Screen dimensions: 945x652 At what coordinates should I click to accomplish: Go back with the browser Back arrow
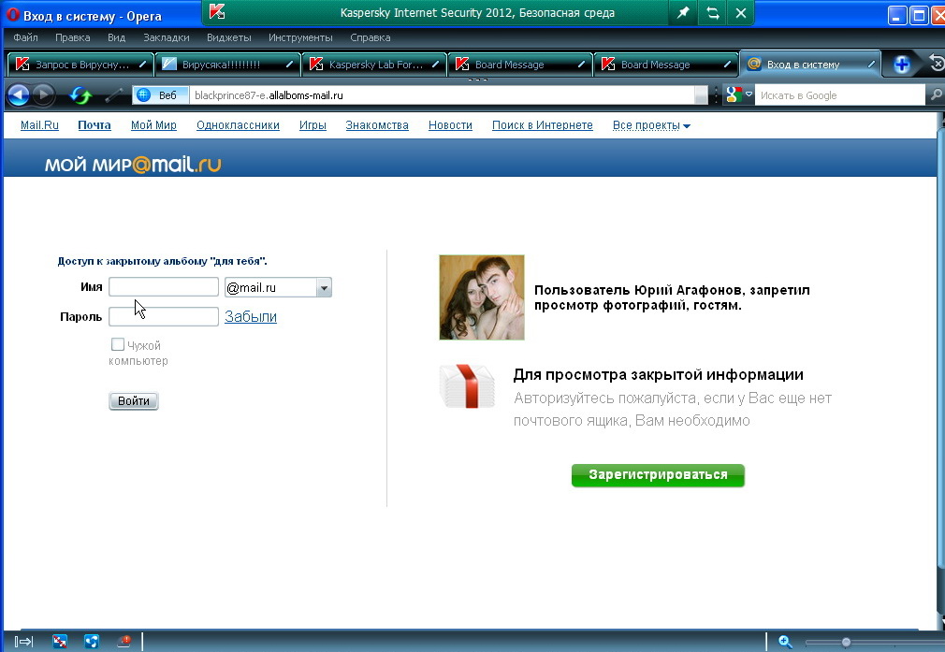[18, 95]
